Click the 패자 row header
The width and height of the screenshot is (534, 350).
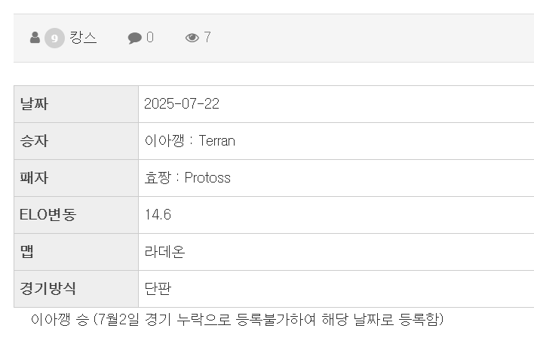click(76, 178)
